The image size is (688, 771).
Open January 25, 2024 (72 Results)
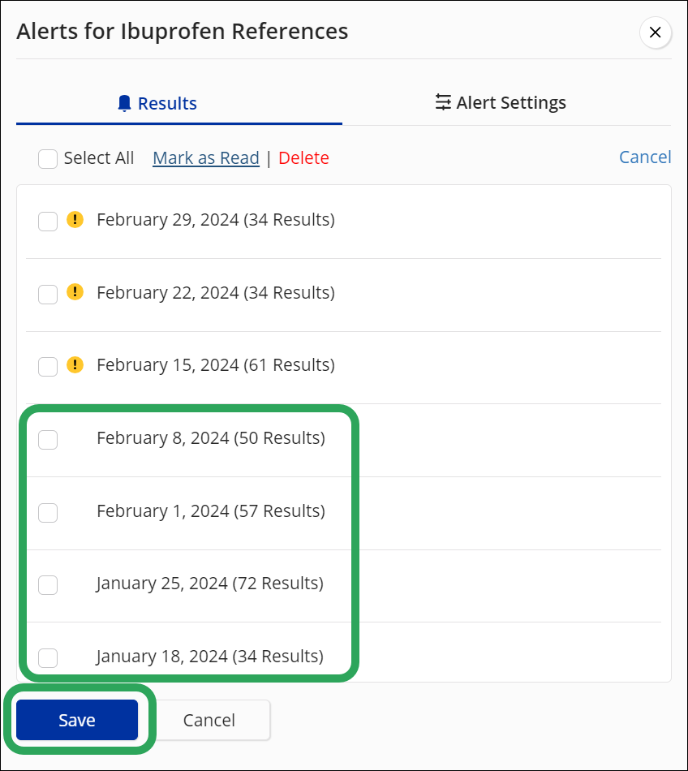tap(210, 584)
